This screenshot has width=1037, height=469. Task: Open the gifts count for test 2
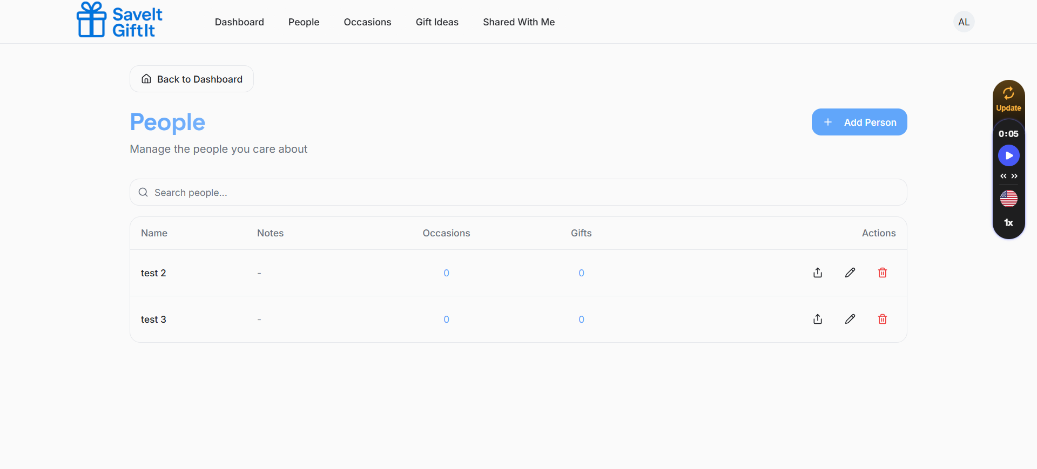click(x=581, y=273)
